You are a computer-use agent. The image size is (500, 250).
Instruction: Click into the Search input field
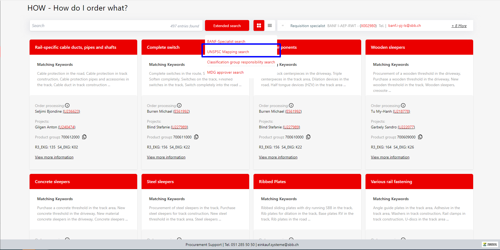(x=98, y=26)
